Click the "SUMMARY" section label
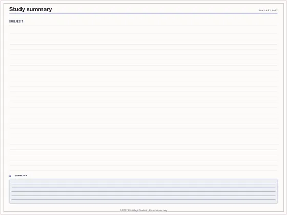 pos(21,175)
